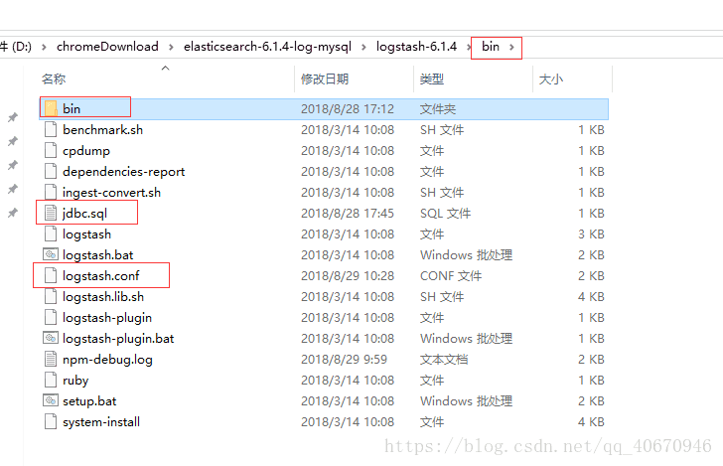Click date 2018/8/28 17:45 of jdbc.sql
The width and height of the screenshot is (723, 466).
click(348, 214)
